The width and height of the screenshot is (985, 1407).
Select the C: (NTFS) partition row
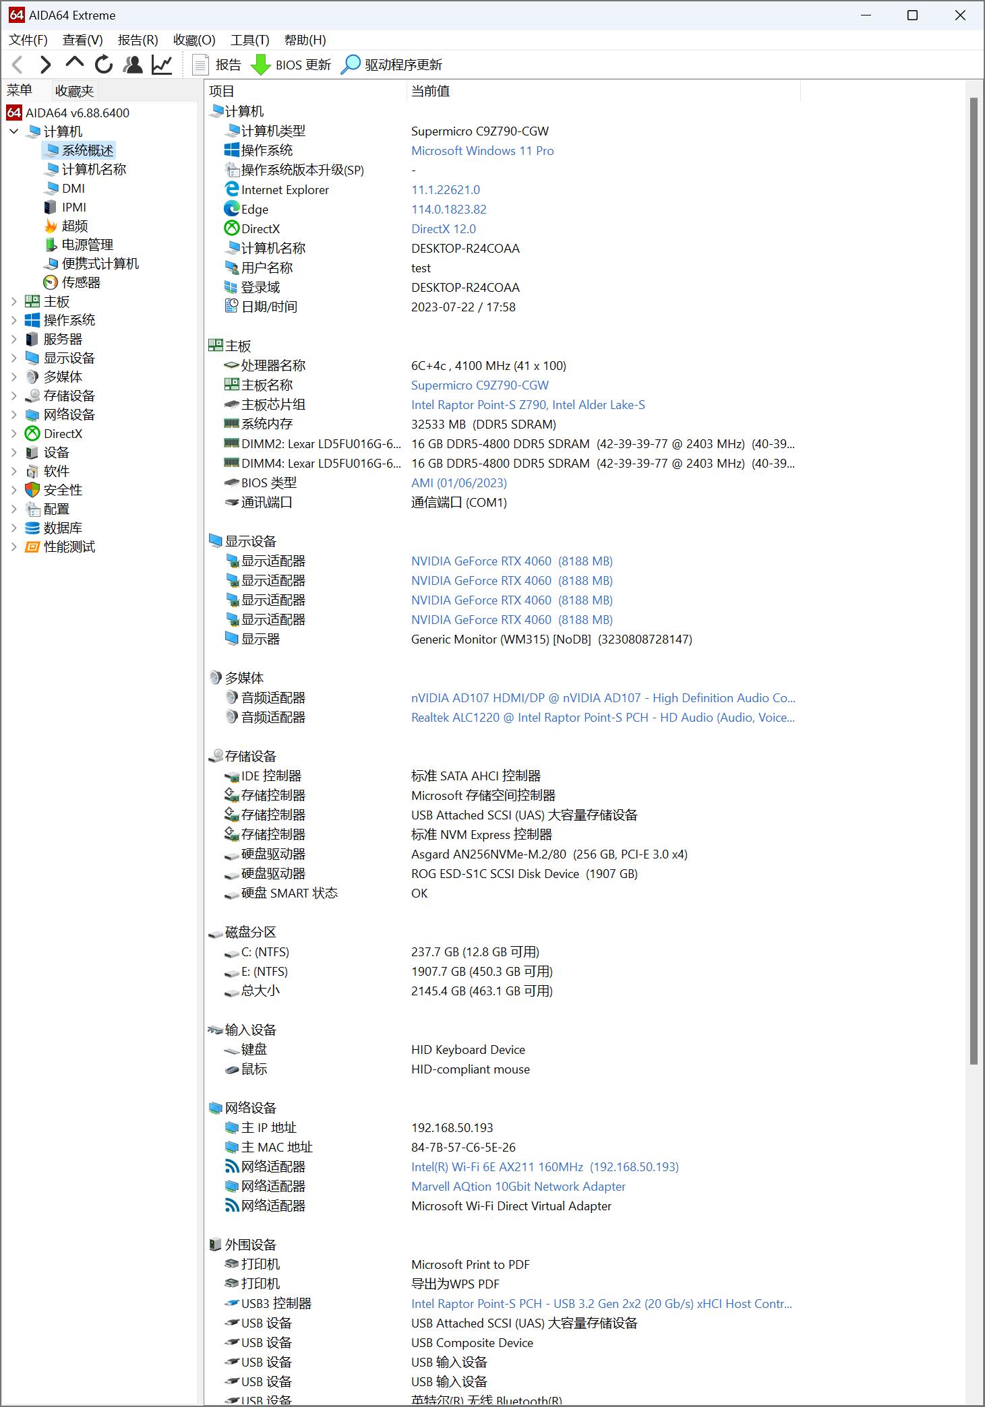tap(502, 952)
